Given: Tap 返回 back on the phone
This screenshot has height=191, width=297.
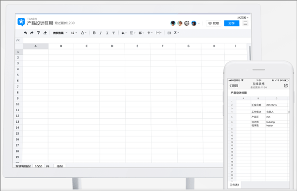Looking at the screenshot, I should (234, 86).
